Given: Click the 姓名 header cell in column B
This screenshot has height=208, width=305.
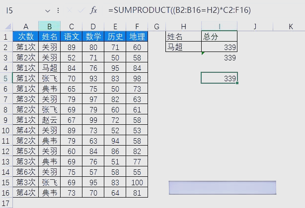Looking at the screenshot, I should tap(49, 37).
